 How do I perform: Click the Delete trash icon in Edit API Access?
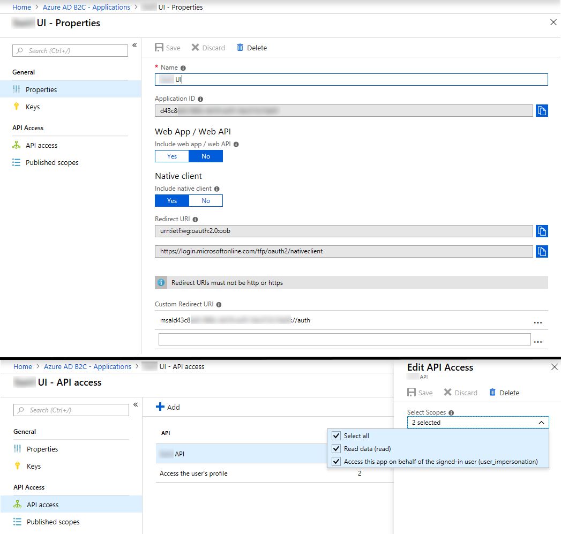492,393
